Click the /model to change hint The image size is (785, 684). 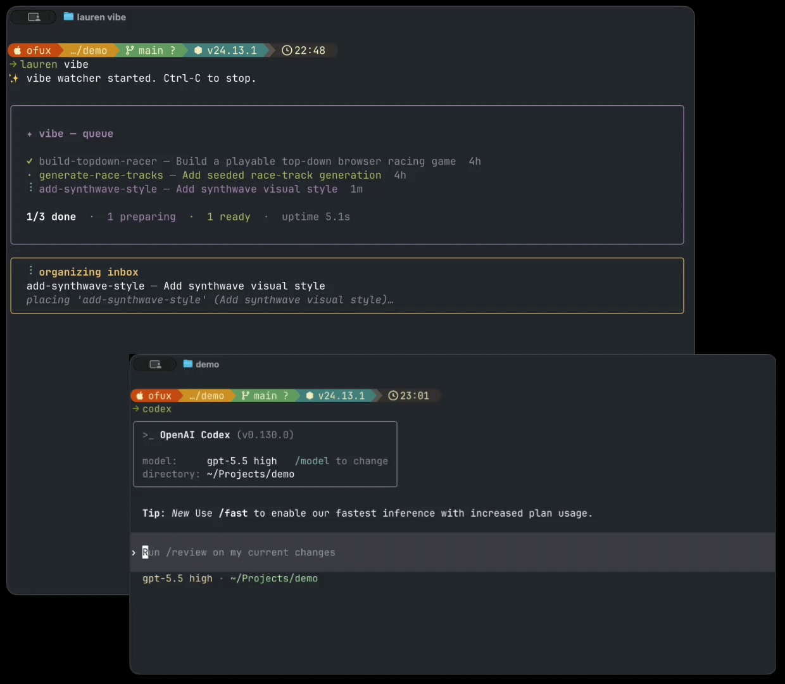click(x=341, y=461)
